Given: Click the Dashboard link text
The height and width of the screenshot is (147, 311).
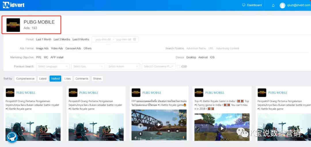Looking at the screenshot, I should click(x=255, y=5).
